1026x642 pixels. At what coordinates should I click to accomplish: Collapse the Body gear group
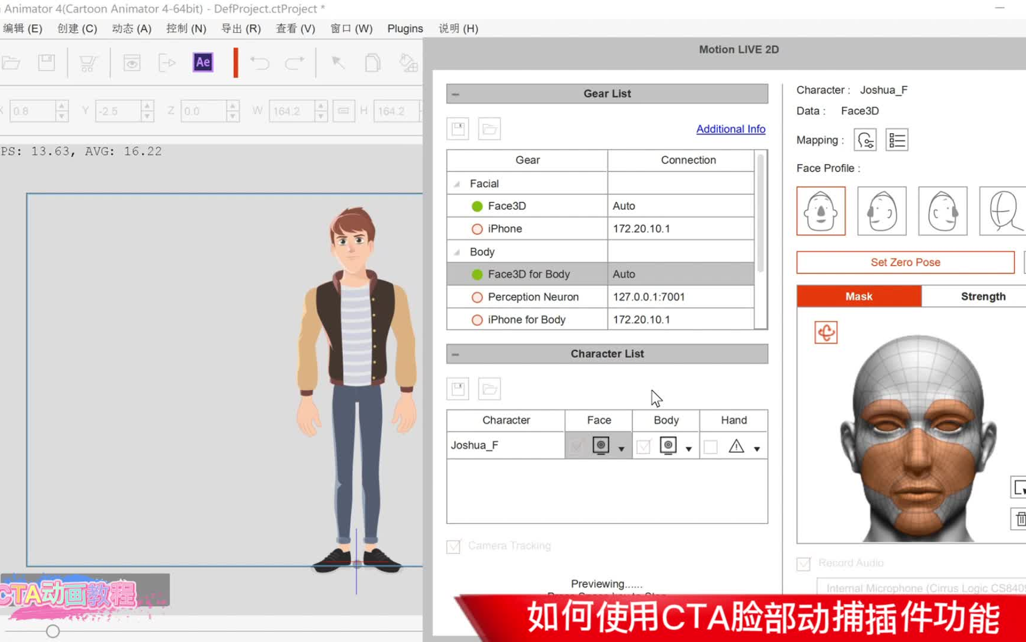[457, 253]
